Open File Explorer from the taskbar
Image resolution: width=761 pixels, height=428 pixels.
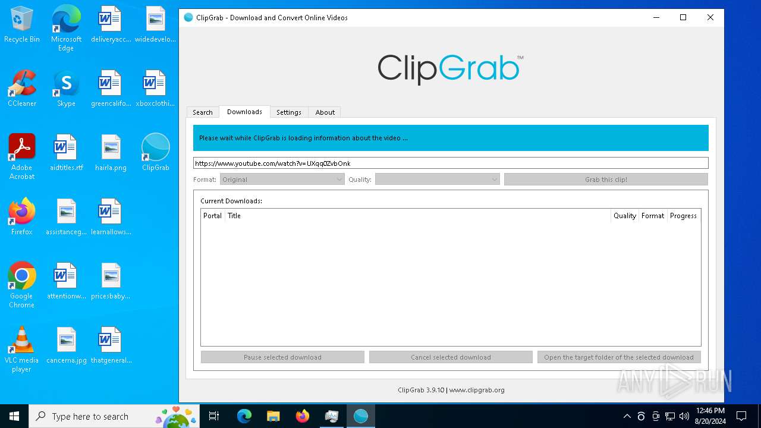pos(273,416)
